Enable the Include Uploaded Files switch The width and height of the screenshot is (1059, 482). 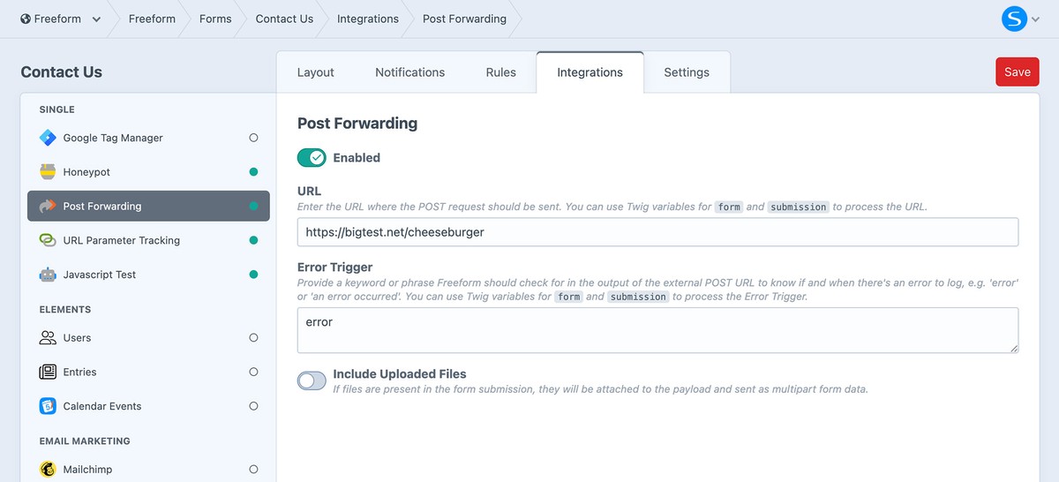coord(312,380)
